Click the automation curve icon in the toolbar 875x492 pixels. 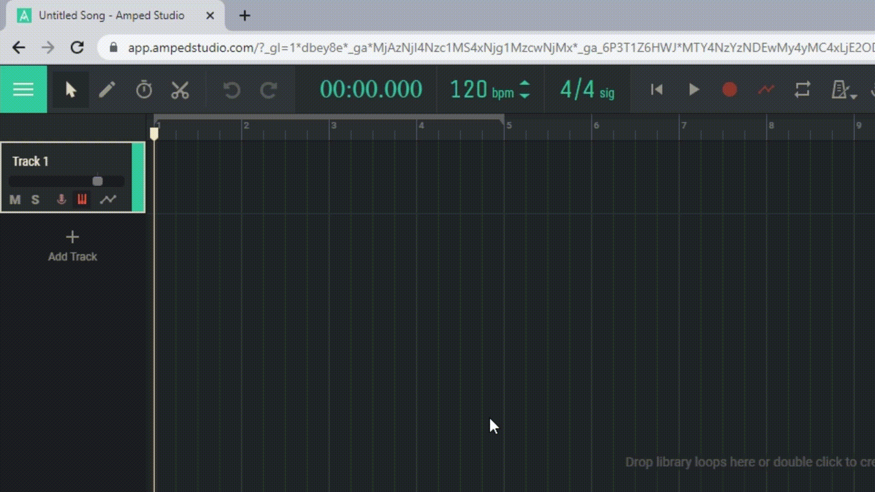point(766,89)
